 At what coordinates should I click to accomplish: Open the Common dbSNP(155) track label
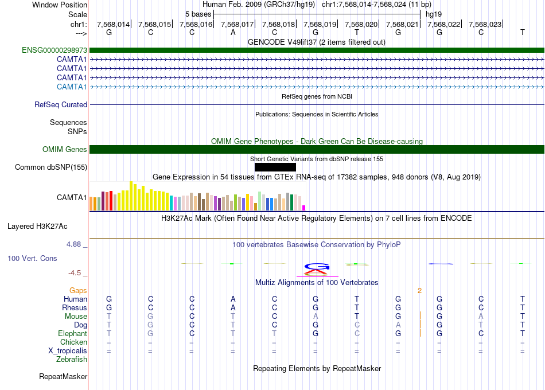[51, 167]
